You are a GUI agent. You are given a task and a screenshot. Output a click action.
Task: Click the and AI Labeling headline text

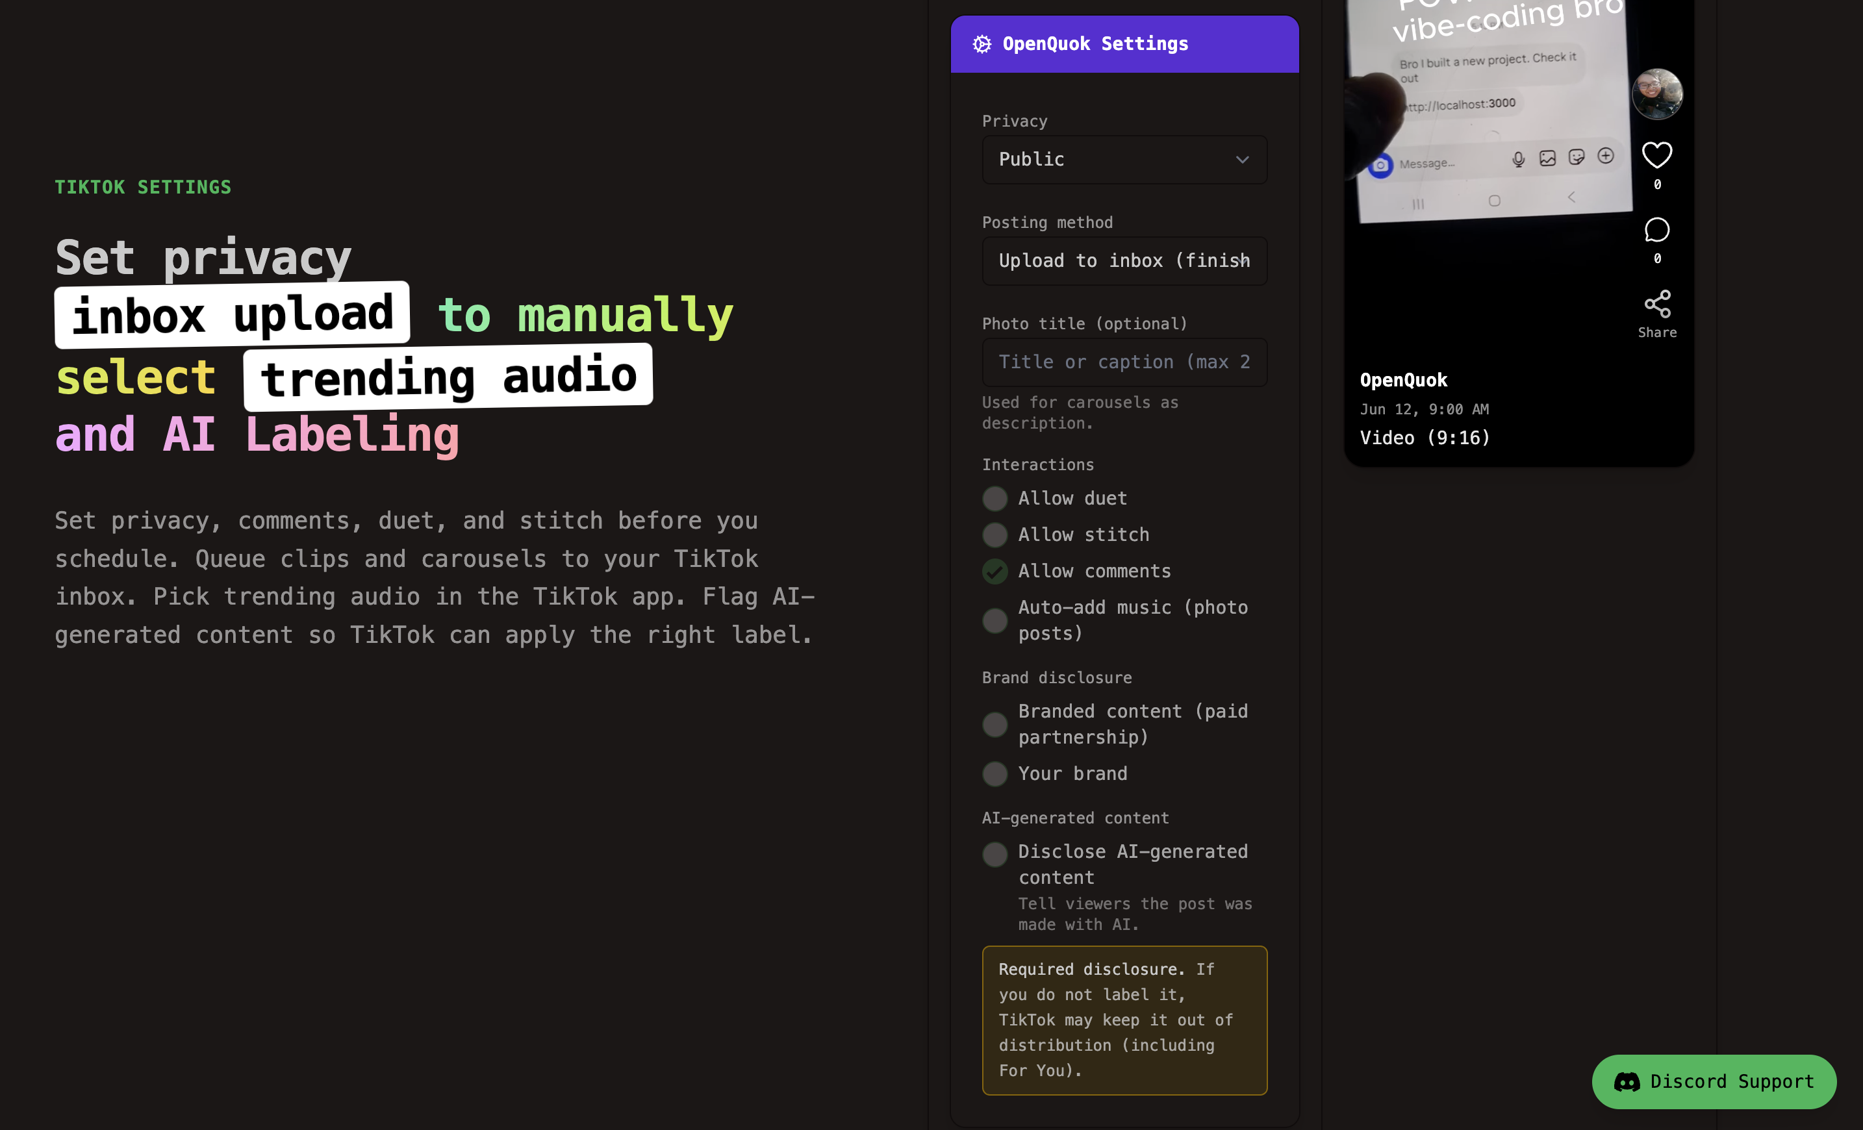point(257,434)
